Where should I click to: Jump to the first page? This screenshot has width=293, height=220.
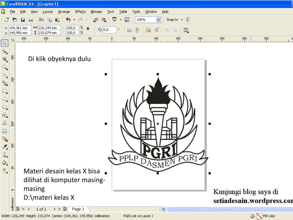23,209
